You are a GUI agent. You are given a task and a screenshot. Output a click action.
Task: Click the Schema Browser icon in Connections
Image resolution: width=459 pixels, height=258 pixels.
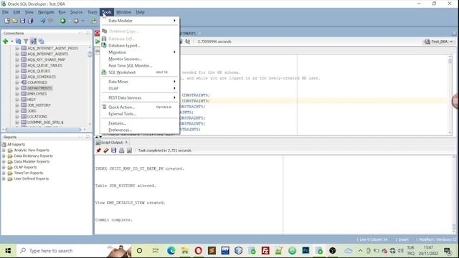[x=34, y=42]
